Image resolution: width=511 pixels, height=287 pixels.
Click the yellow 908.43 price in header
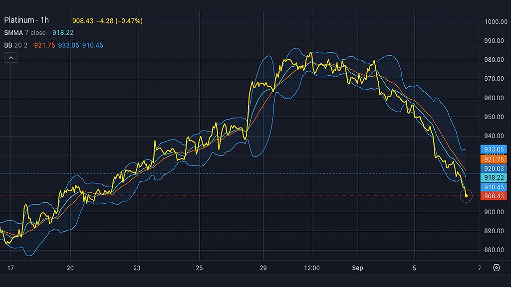point(82,21)
